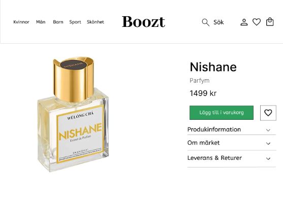Open the Leverans & Returer section label
Viewport: 283px width, 202px height.
pyautogui.click(x=214, y=158)
